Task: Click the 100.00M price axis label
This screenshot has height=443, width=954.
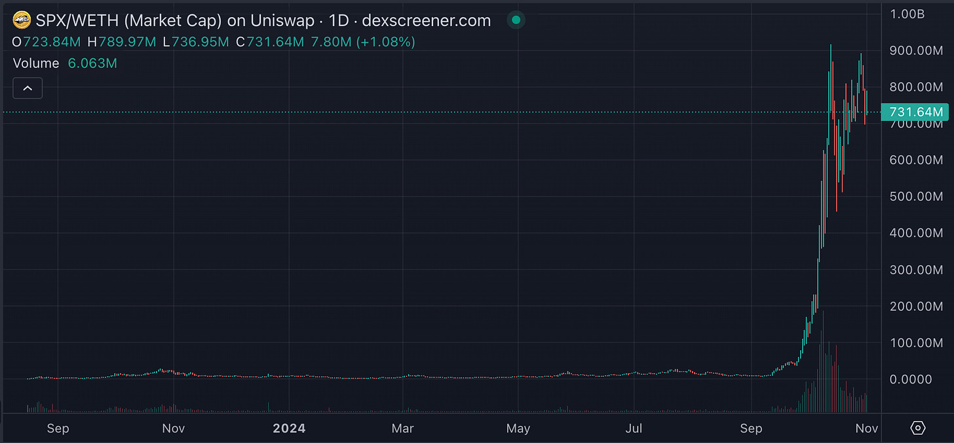Action: coord(916,343)
